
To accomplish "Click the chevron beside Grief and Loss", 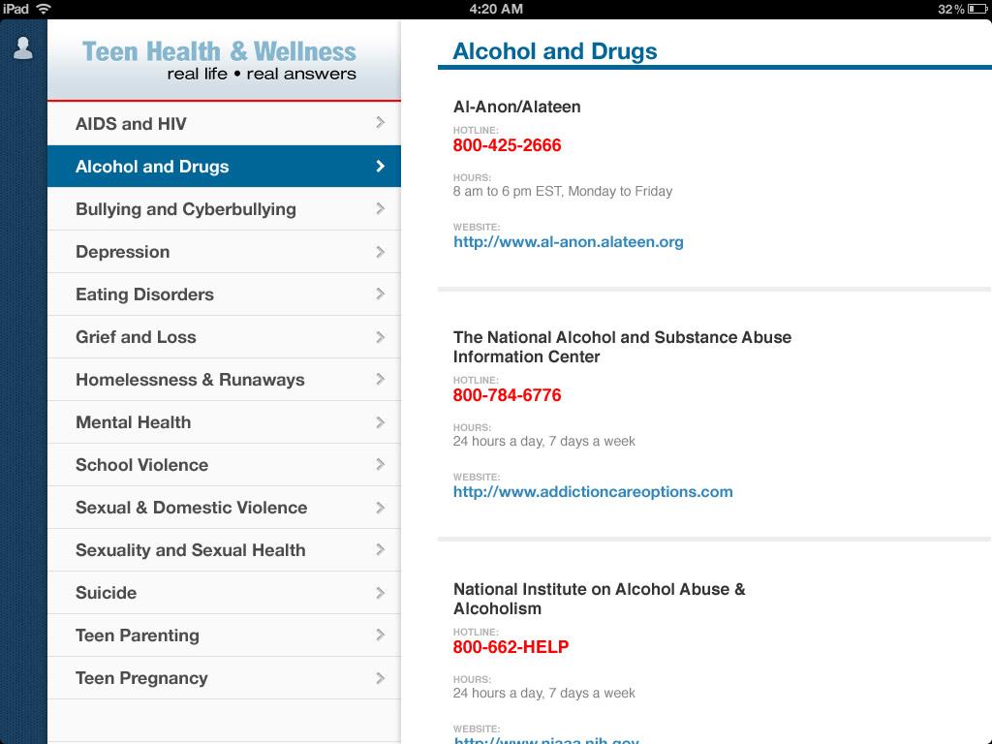I will pos(380,336).
